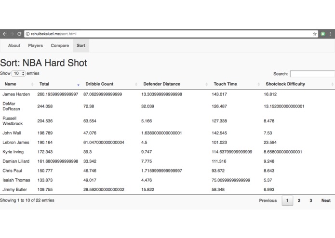Go to pagination page 1

[x=287, y=200]
